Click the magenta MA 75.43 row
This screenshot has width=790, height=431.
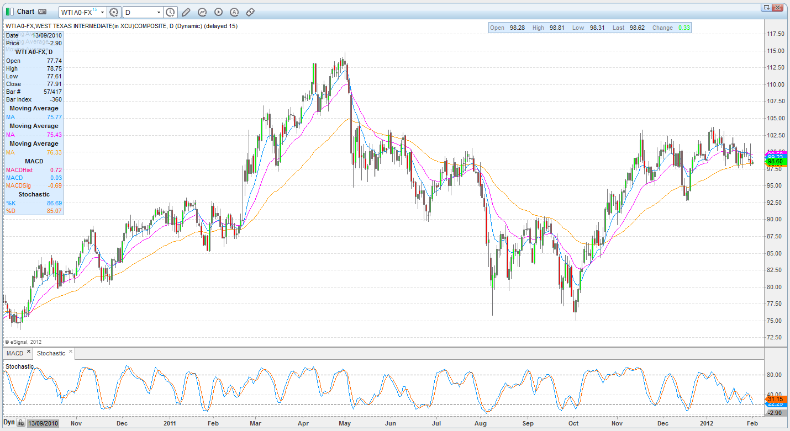click(34, 135)
